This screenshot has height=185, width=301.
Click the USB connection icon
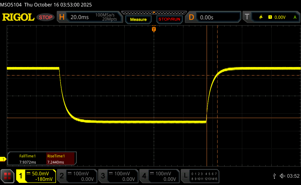(274, 176)
